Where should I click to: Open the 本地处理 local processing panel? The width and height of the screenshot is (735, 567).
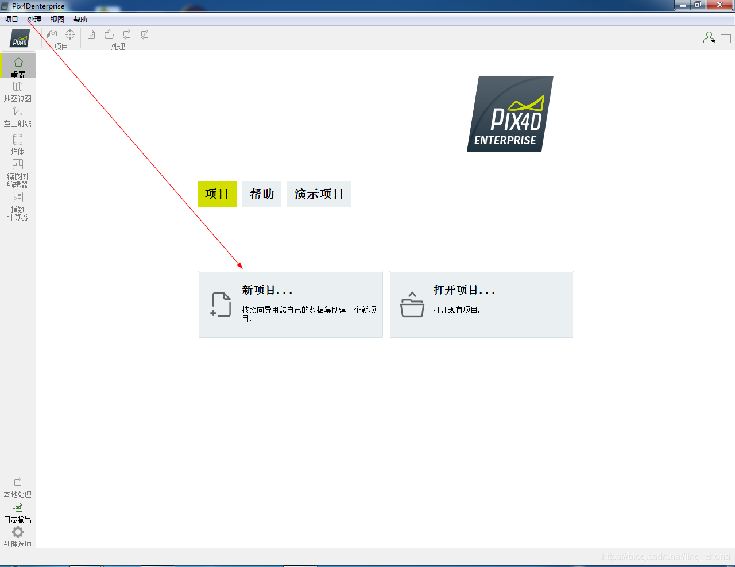[18, 488]
